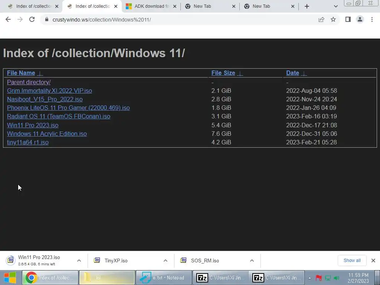This screenshot has width=380, height=285.
Task: Select the active Index of /collection tab
Action: (92, 6)
